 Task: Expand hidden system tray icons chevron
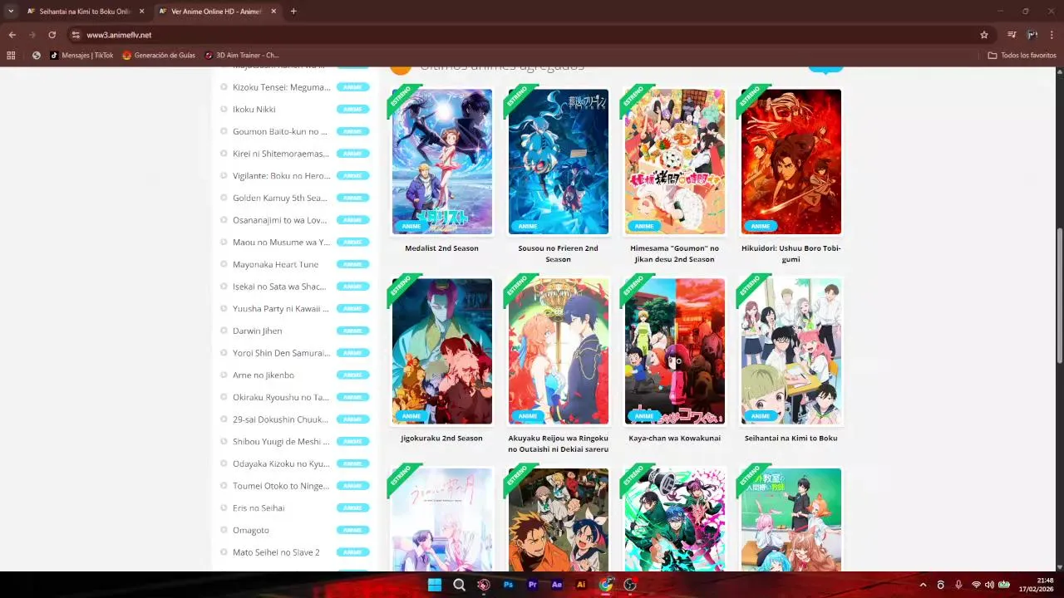click(x=924, y=585)
